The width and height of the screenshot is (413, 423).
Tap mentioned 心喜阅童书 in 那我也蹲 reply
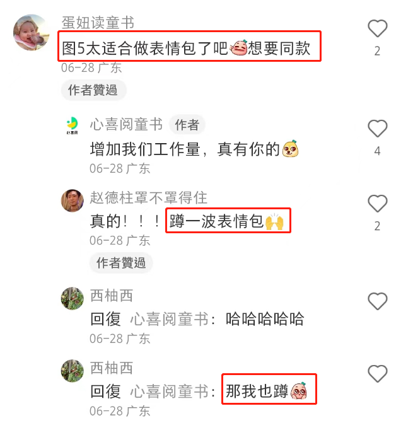[x=170, y=391]
